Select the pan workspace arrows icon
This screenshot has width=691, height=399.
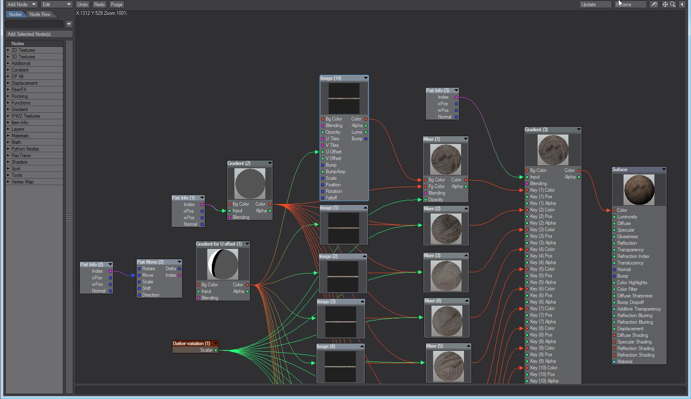[x=665, y=5]
